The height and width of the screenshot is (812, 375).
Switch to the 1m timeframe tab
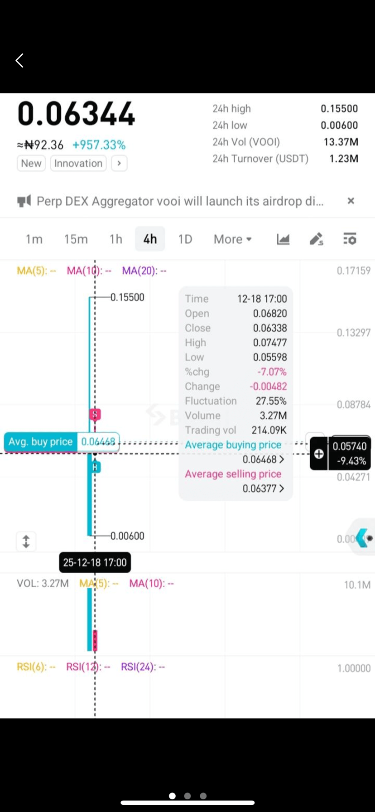pyautogui.click(x=34, y=239)
